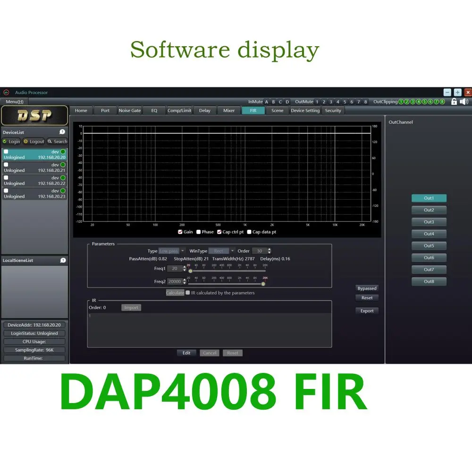Click OutClipping indicator 8
472x472 pixels.
(x=442, y=102)
